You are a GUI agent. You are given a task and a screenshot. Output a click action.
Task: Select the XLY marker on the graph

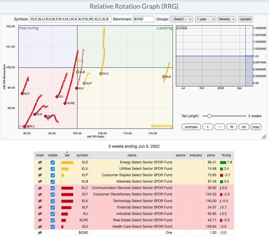coord(24,126)
